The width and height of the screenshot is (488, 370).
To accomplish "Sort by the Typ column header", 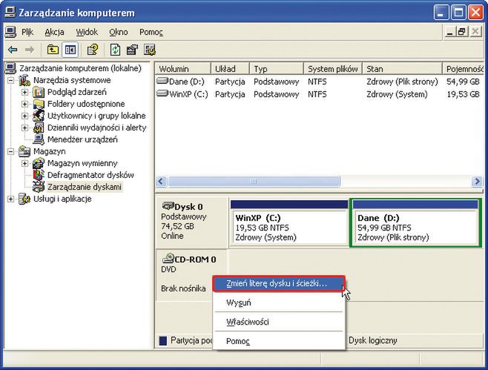I will 277,69.
